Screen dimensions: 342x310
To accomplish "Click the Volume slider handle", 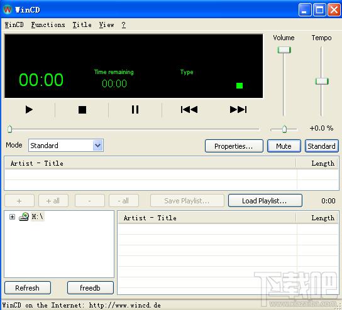I will point(284,50).
